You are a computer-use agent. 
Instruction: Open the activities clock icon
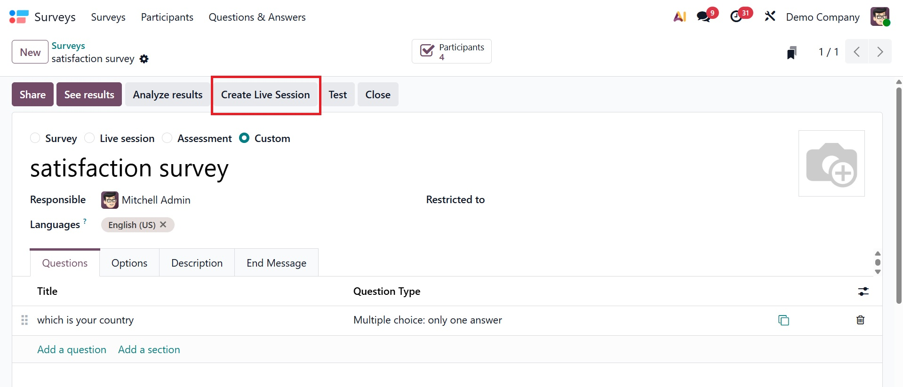[736, 17]
